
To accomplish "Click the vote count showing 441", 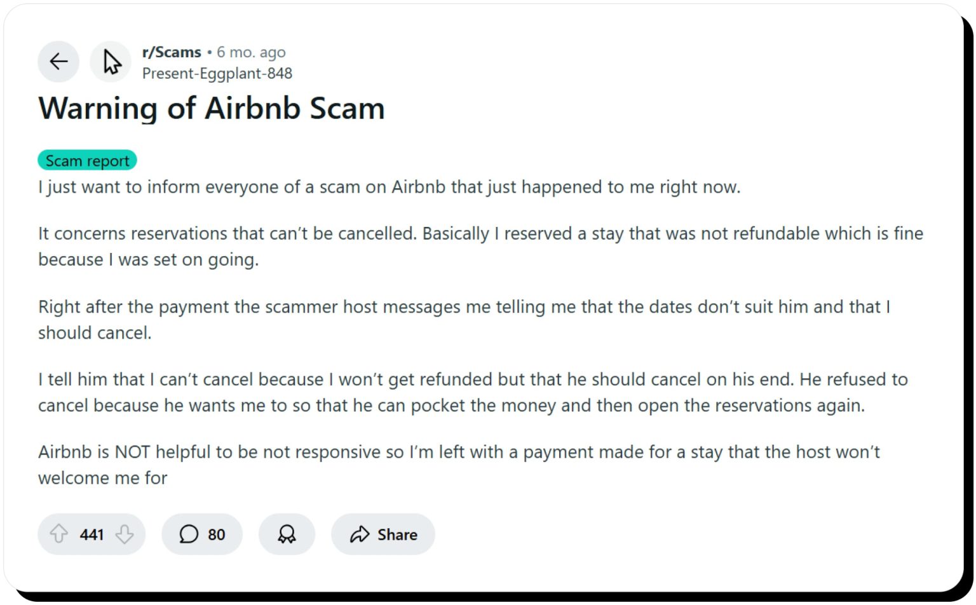I will coord(91,534).
